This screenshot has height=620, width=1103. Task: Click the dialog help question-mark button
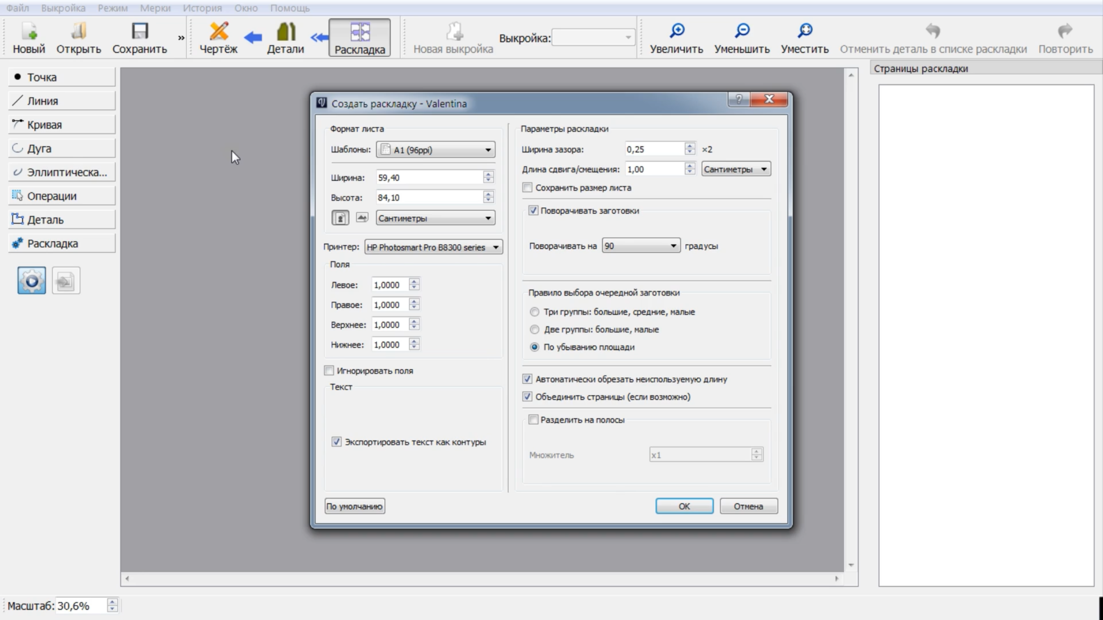pos(739,100)
